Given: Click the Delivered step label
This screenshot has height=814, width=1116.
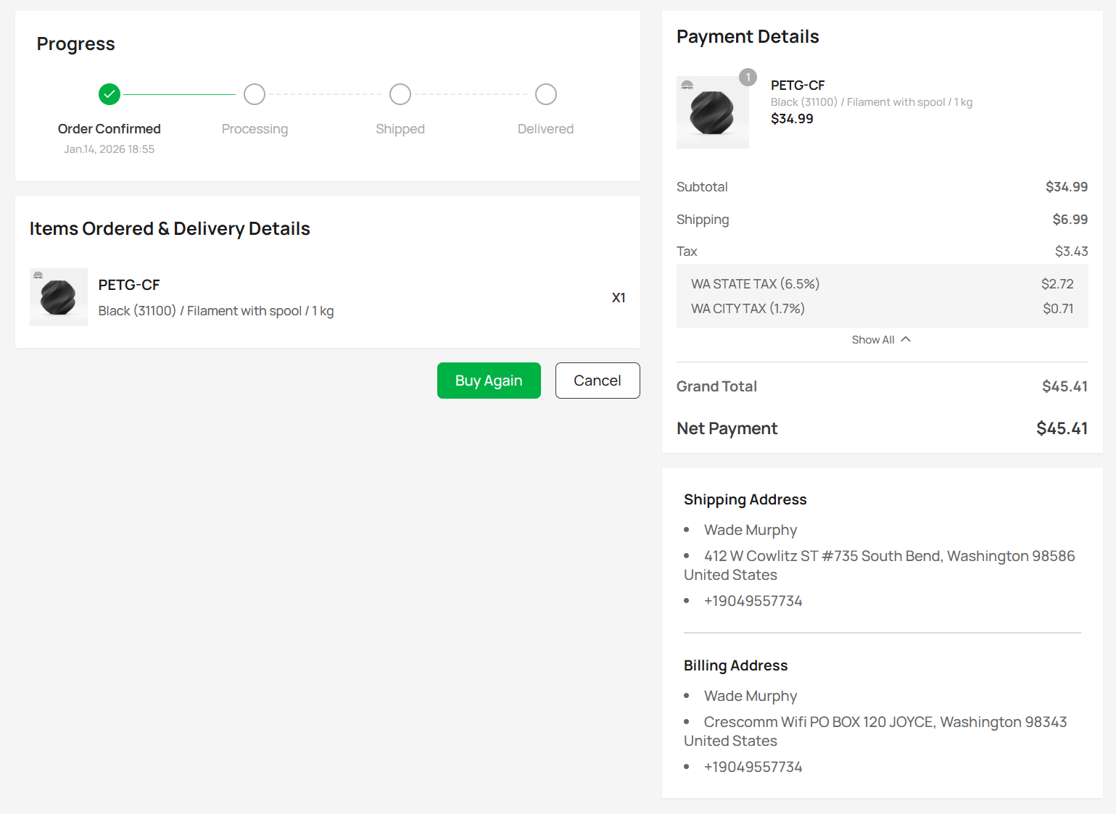Looking at the screenshot, I should [x=545, y=129].
